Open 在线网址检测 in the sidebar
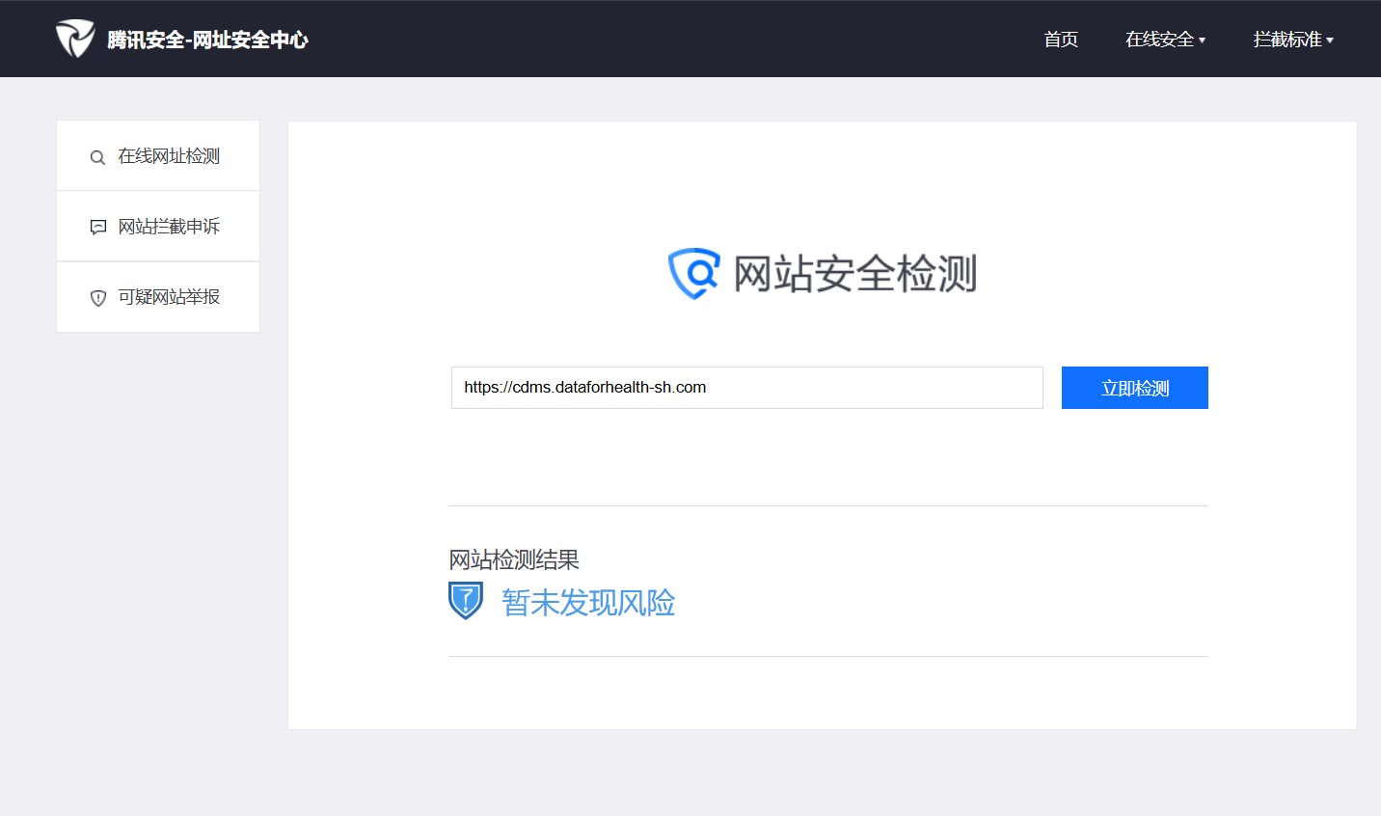 click(x=158, y=156)
